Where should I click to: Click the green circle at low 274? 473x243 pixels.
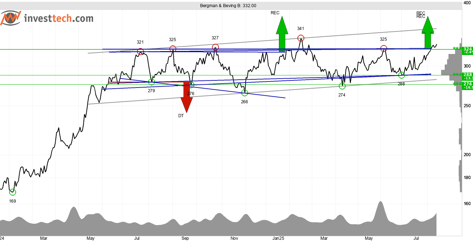click(342, 86)
